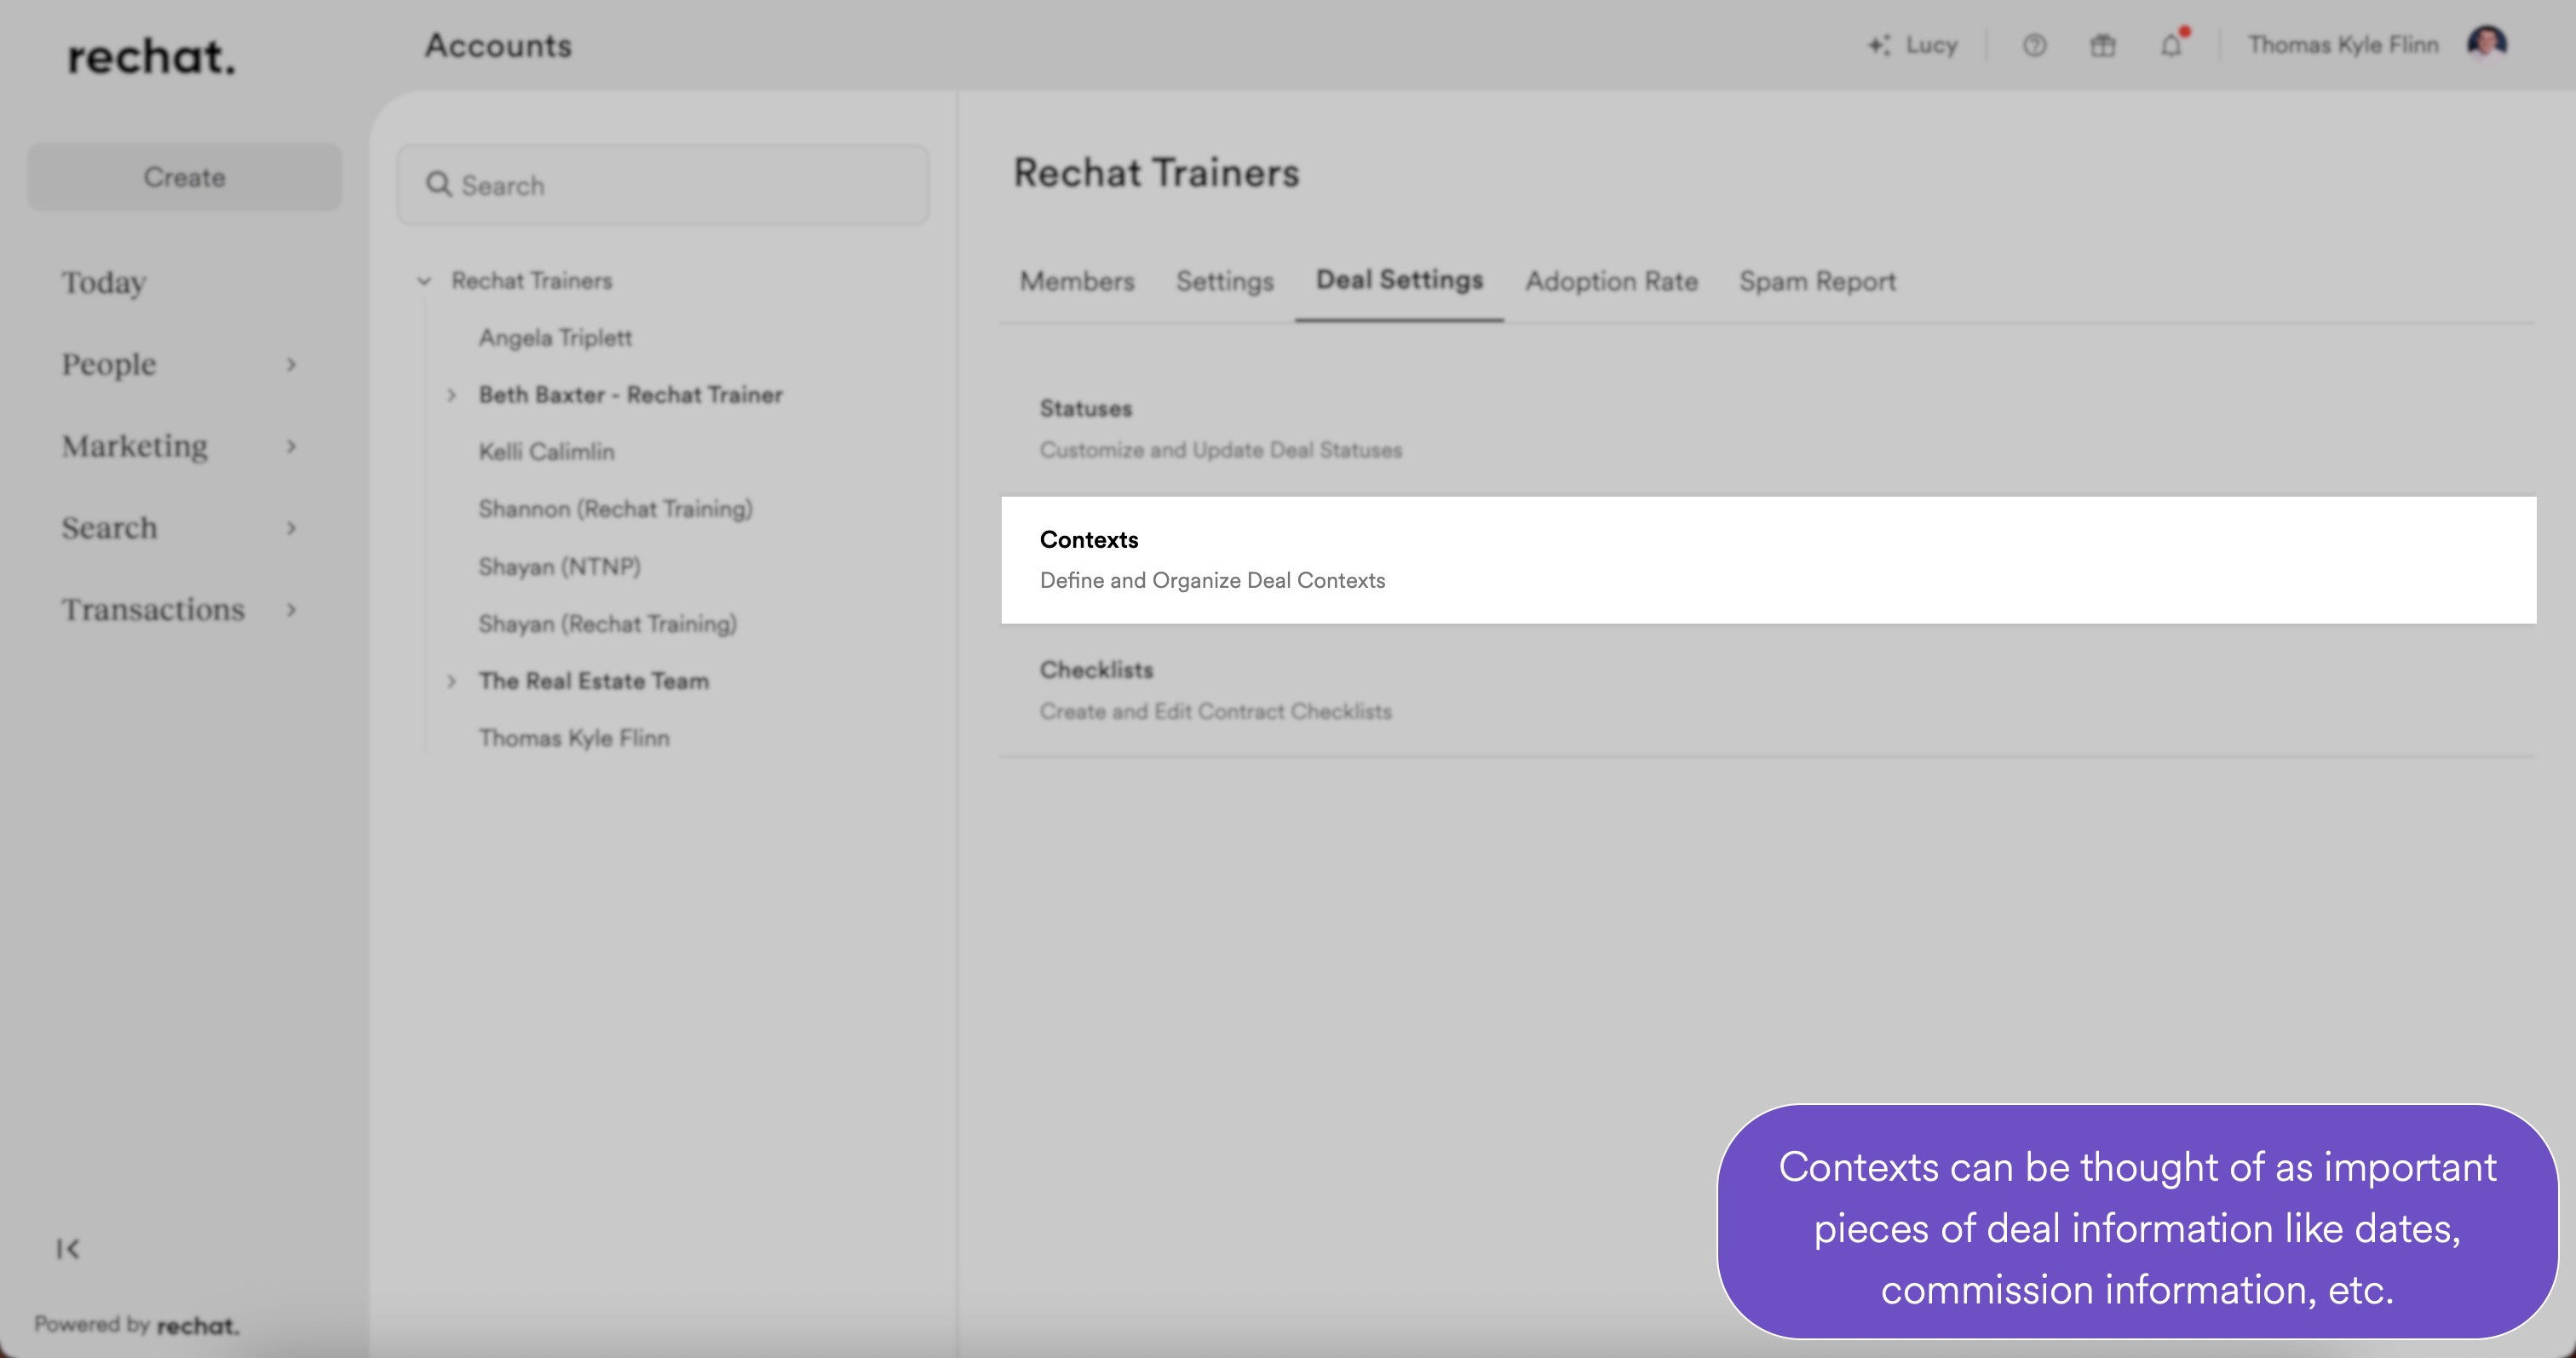Click the user profile avatar

(x=2486, y=44)
